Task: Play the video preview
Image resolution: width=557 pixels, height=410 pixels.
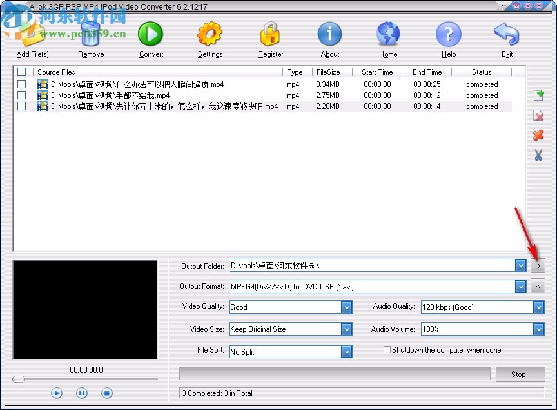Action: tap(56, 393)
